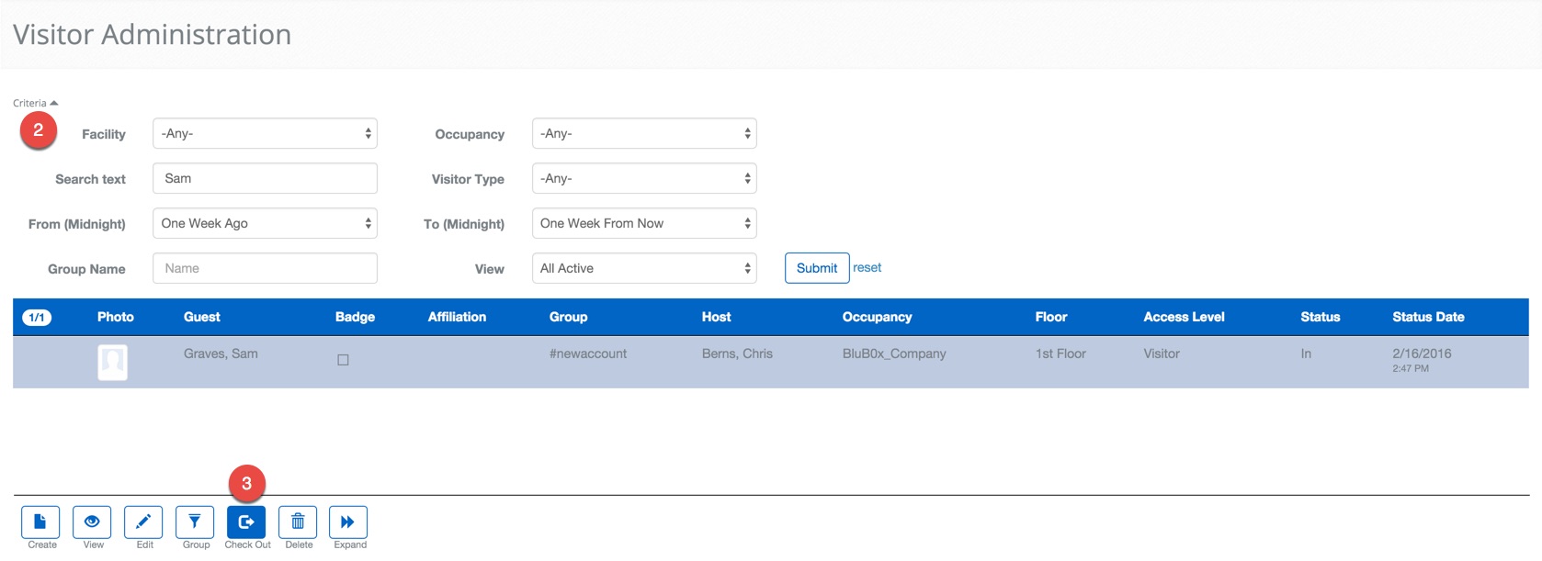Collapse the Criteria section

pyautogui.click(x=35, y=103)
